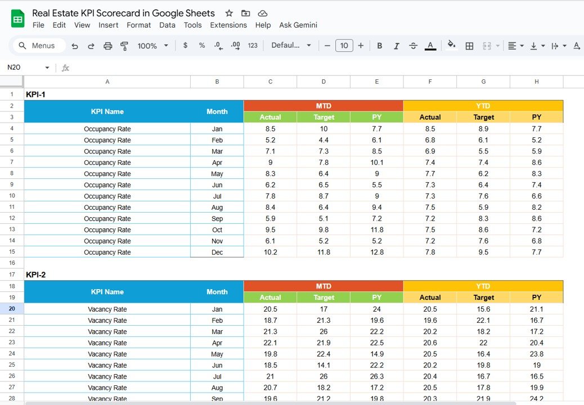Open the Borders tool
This screenshot has height=405, width=584.
[469, 46]
